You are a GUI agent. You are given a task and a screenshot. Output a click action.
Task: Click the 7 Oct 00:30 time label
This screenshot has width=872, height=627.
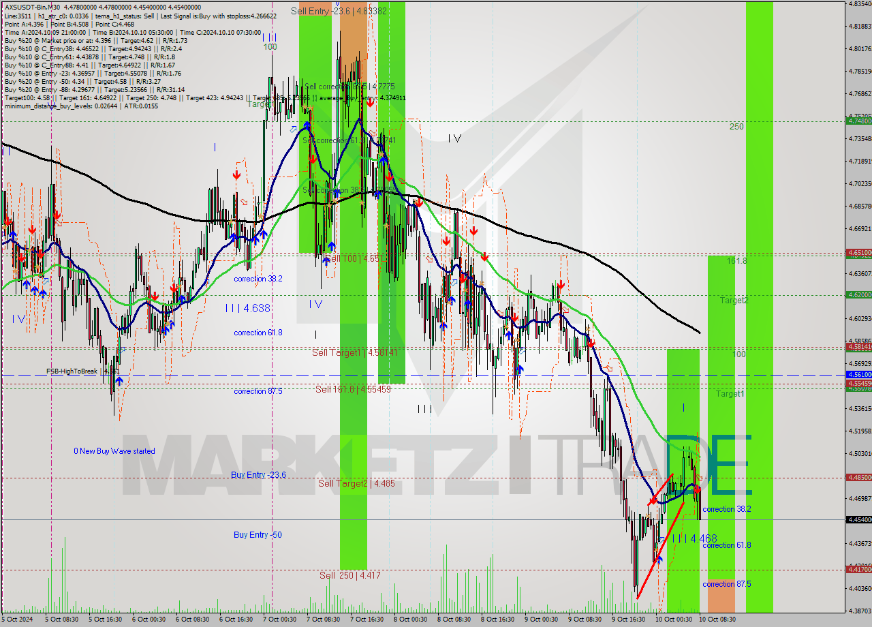tap(279, 620)
